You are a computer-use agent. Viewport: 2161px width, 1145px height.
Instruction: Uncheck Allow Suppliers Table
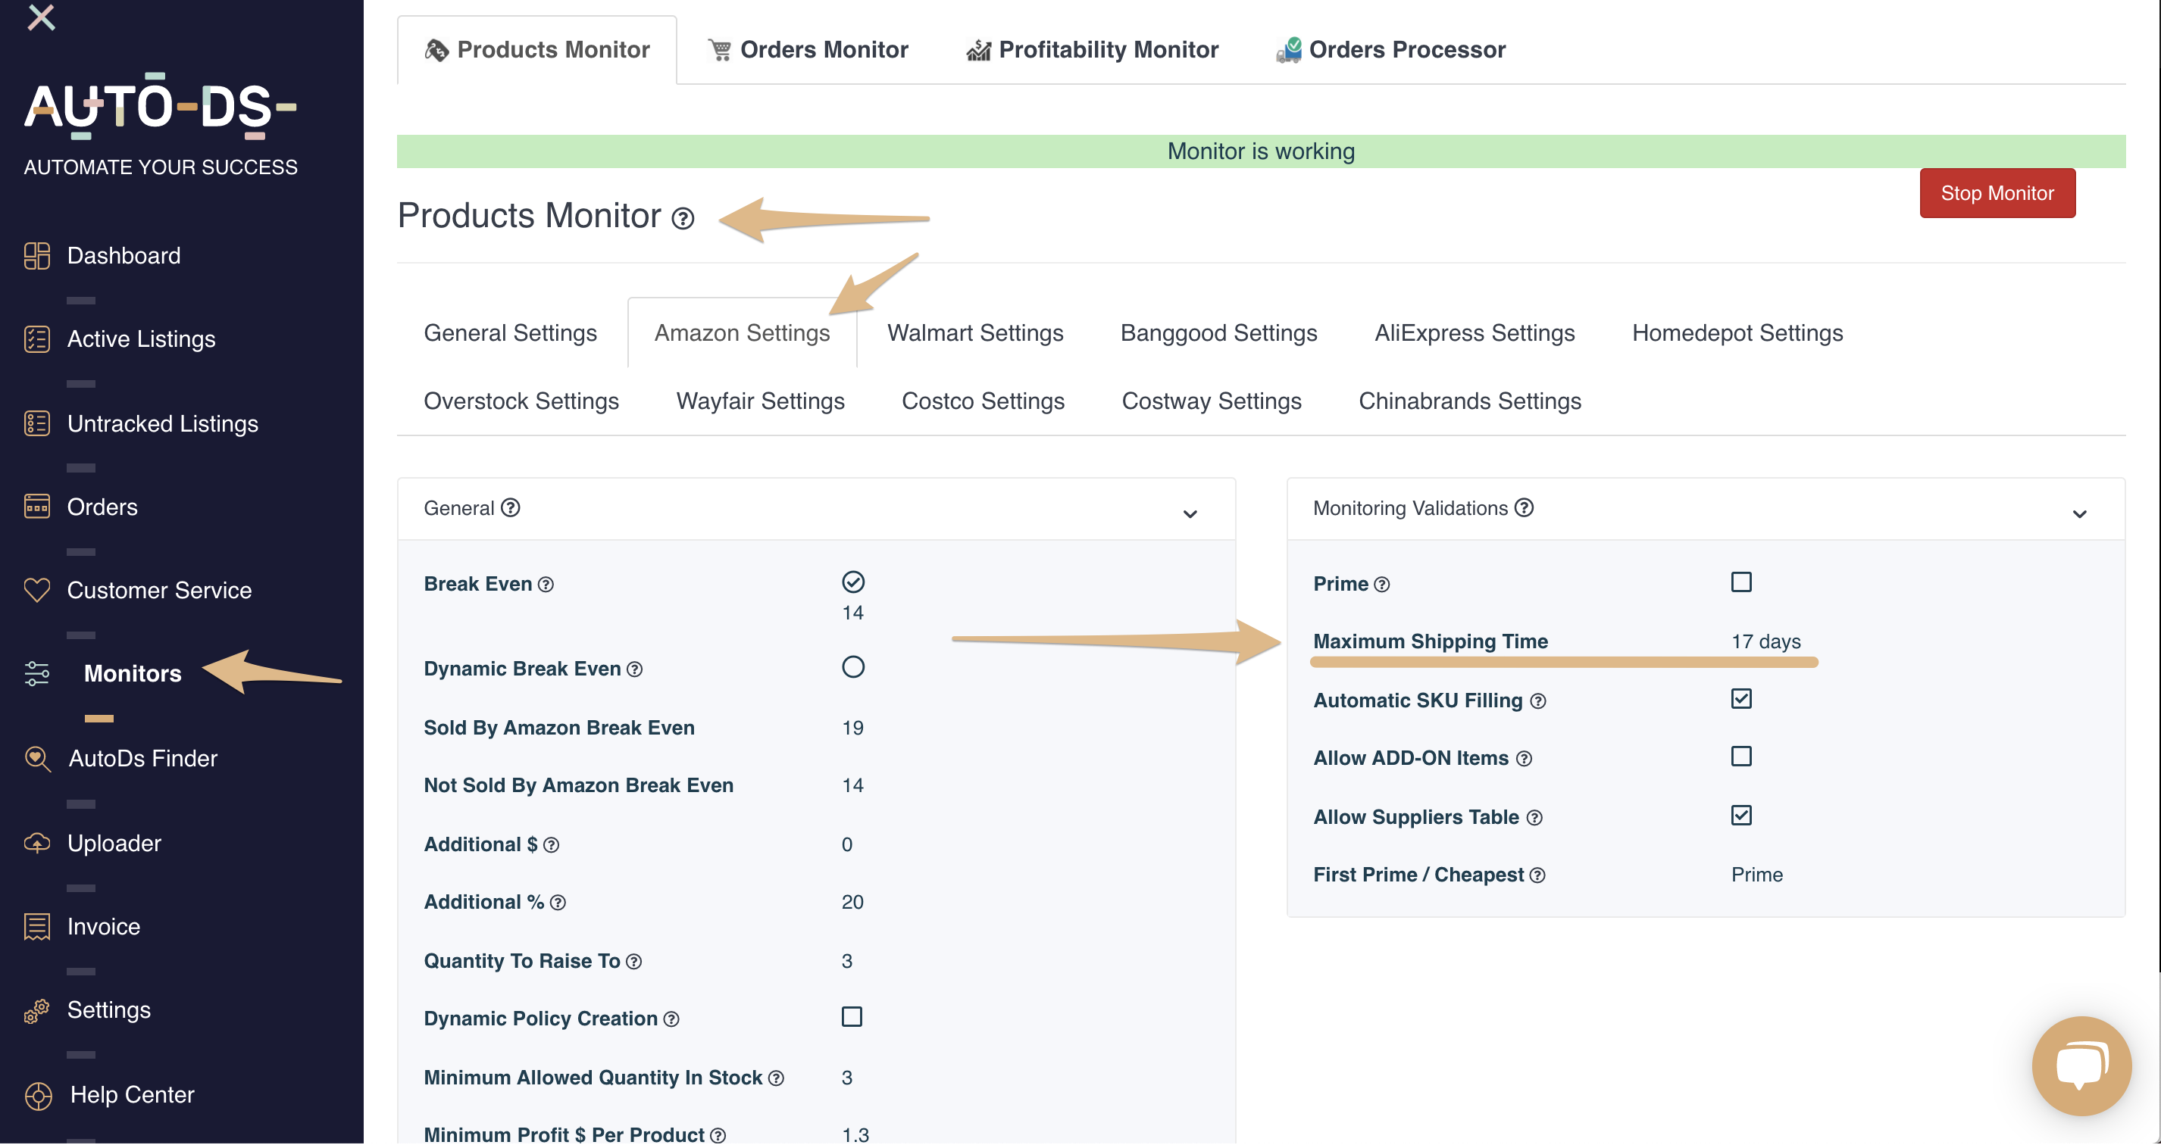pos(1740,816)
